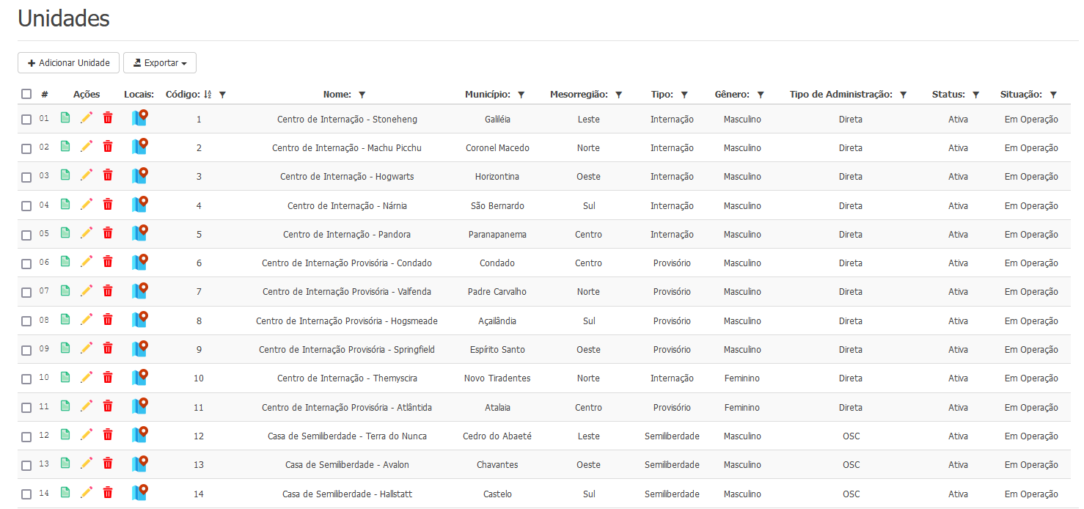The image size is (1084, 509).
Task: Open map locations for Machu Picchu unit
Action: pos(139,147)
